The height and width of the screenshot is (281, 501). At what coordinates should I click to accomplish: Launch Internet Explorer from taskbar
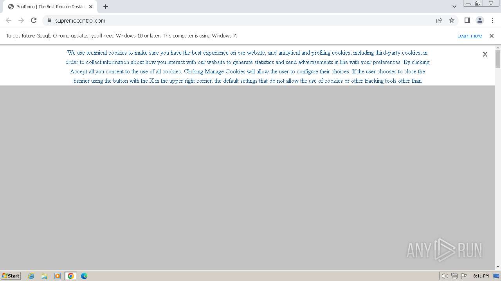[x=31, y=276]
